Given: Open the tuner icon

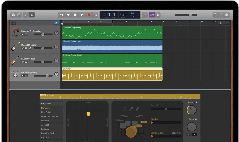Looking at the screenshot, I should (x=145, y=15).
